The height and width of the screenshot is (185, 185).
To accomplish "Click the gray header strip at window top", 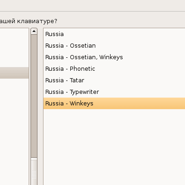I will tap(92, 6).
